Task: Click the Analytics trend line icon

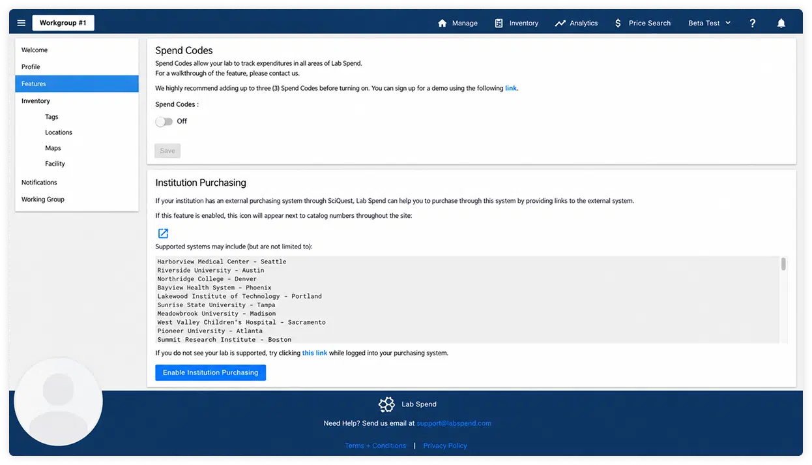Action: (x=560, y=23)
